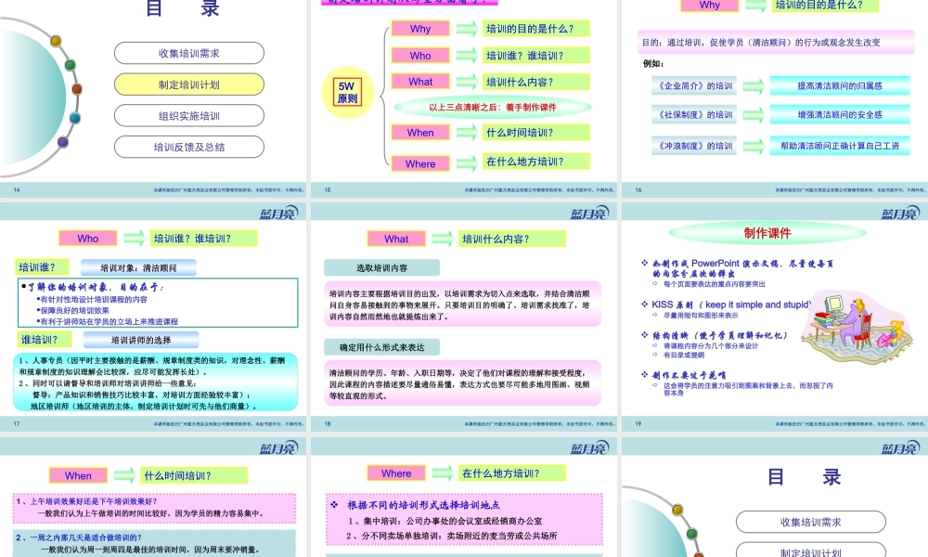Click the green dot on slide 14's arc
The width and height of the screenshot is (928, 557).
coord(70,65)
